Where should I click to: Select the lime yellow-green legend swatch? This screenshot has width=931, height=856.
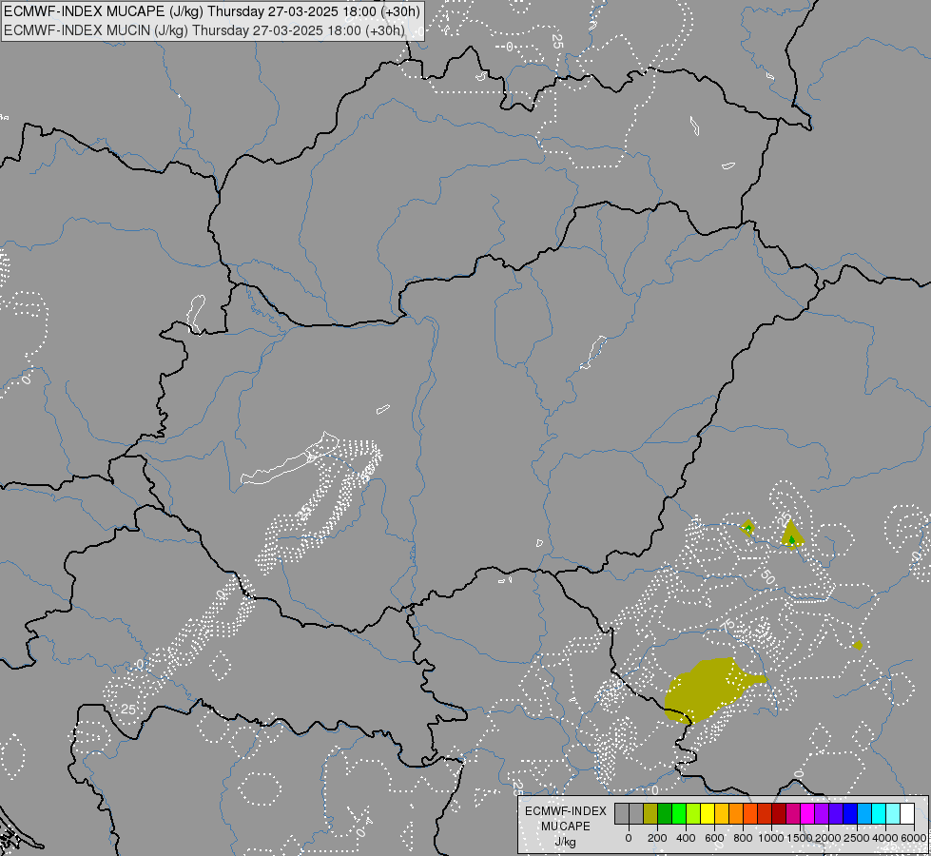click(x=693, y=814)
